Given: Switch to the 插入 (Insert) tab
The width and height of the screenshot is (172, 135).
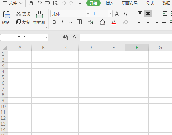Looking at the screenshot, I should pos(109,3).
